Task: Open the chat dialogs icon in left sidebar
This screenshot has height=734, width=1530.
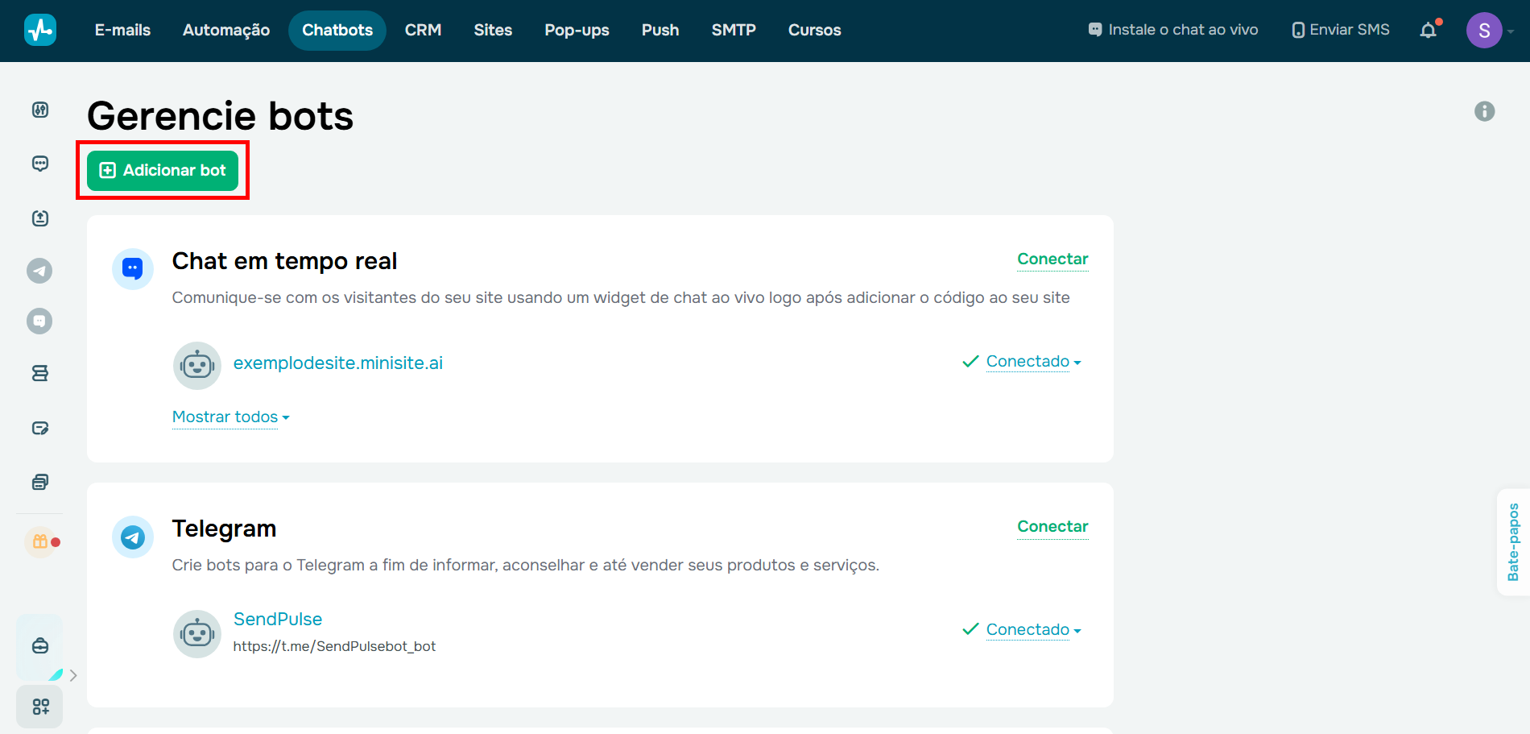Action: point(39,163)
